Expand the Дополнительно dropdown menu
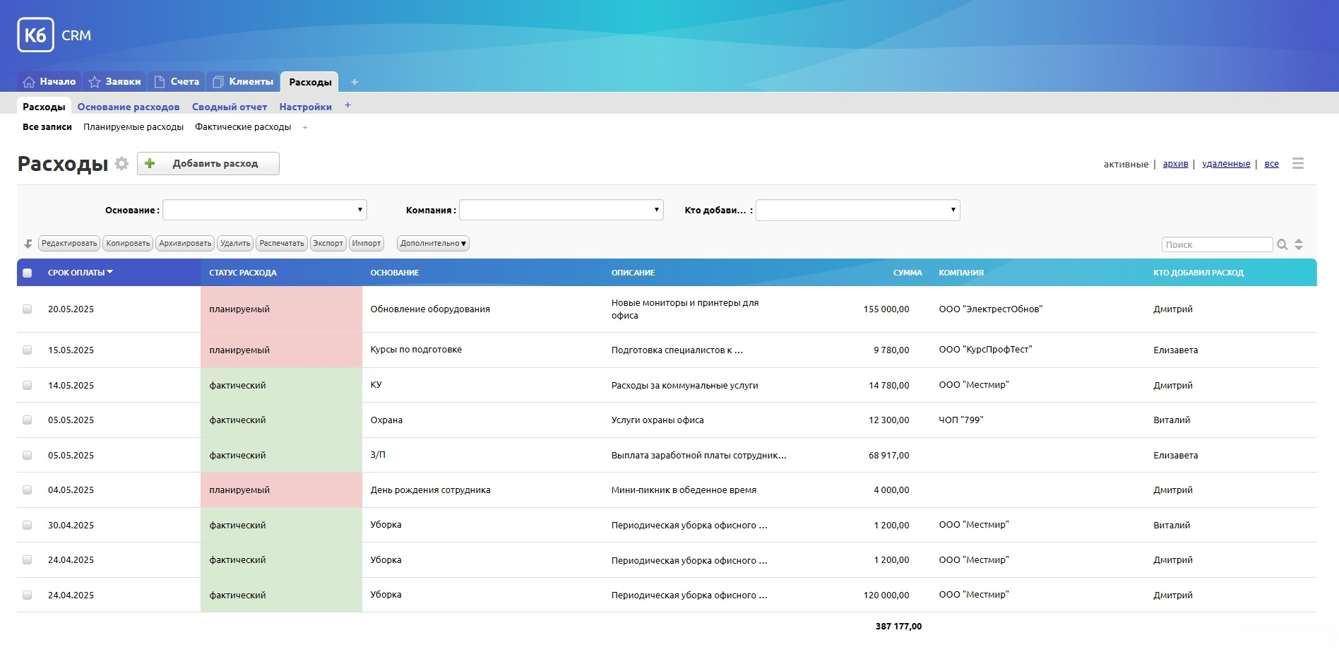This screenshot has width=1339, height=652. (x=433, y=244)
